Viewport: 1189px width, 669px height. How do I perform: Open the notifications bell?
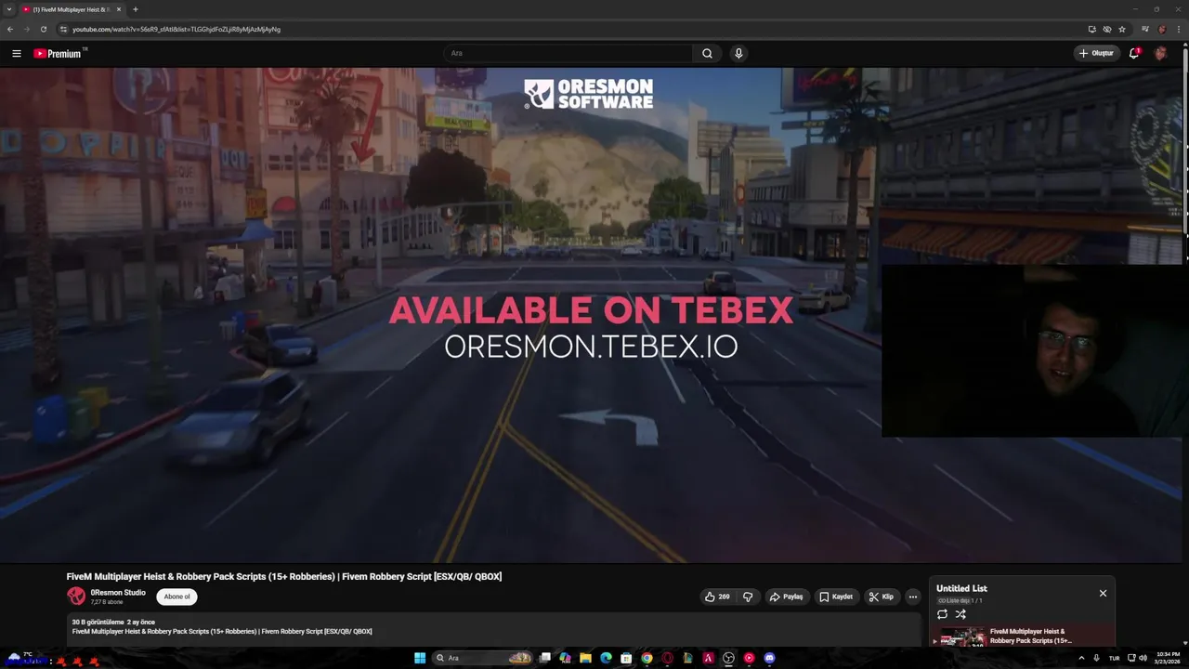coord(1133,54)
